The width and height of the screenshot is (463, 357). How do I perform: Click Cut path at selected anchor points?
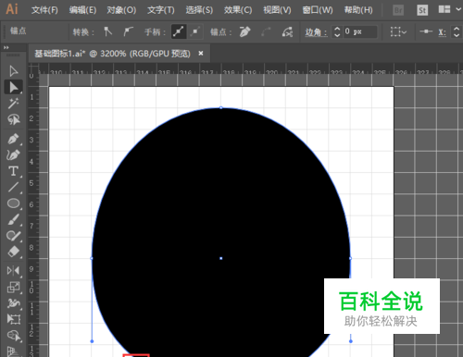[287, 31]
